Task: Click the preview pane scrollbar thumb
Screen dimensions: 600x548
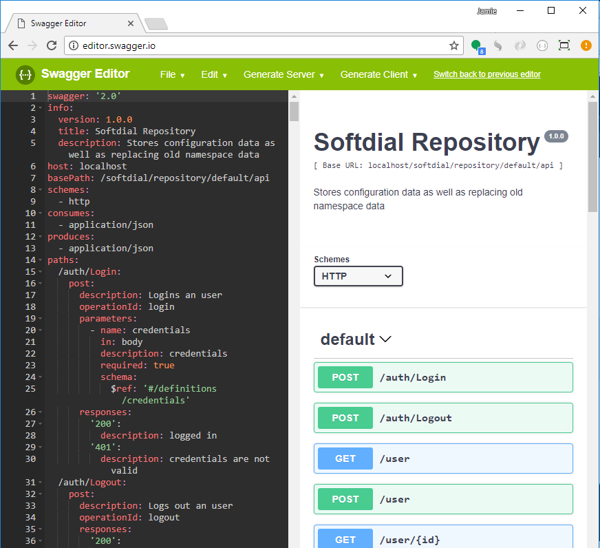Action: (x=592, y=156)
